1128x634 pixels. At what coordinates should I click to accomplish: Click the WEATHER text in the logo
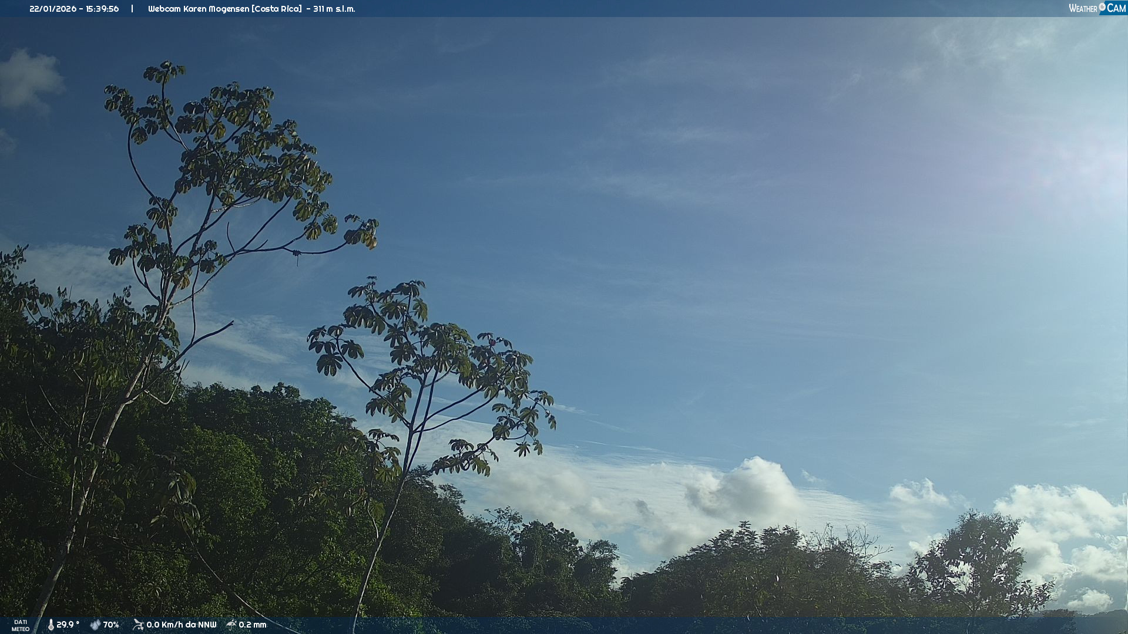coord(1083,9)
